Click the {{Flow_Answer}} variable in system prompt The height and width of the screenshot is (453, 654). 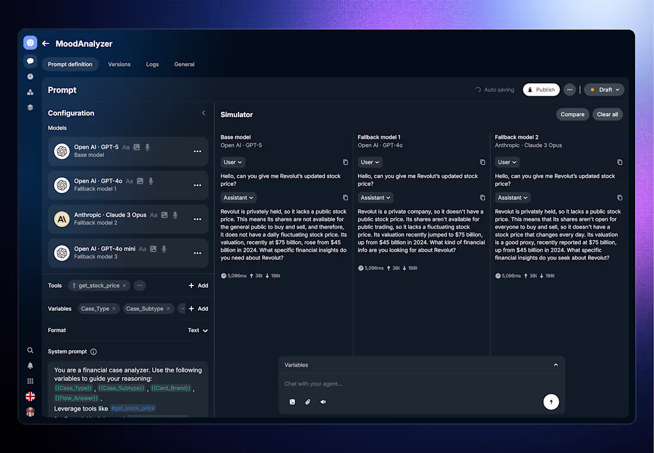(76, 398)
